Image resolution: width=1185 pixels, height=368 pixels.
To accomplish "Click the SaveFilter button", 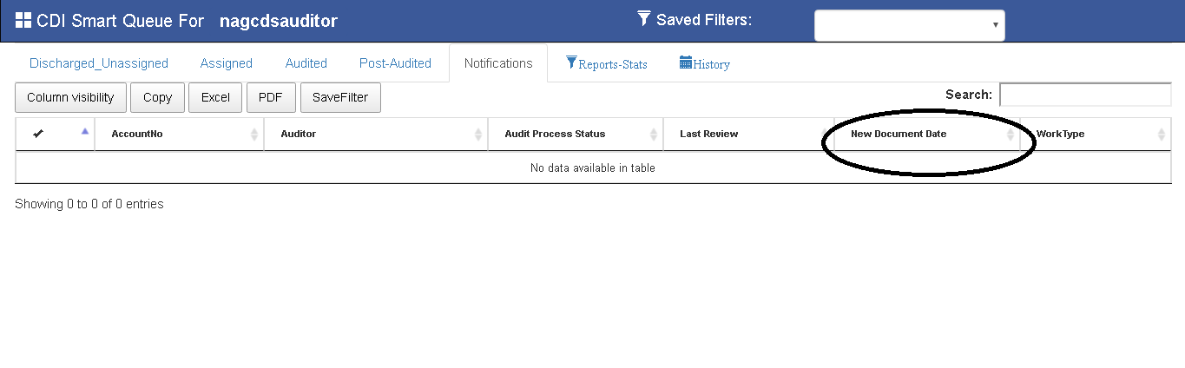I will point(340,98).
